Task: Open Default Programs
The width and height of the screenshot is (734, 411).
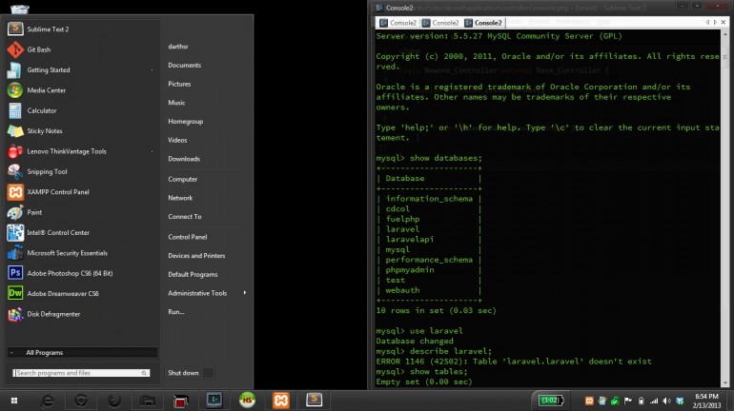Action: (x=193, y=274)
